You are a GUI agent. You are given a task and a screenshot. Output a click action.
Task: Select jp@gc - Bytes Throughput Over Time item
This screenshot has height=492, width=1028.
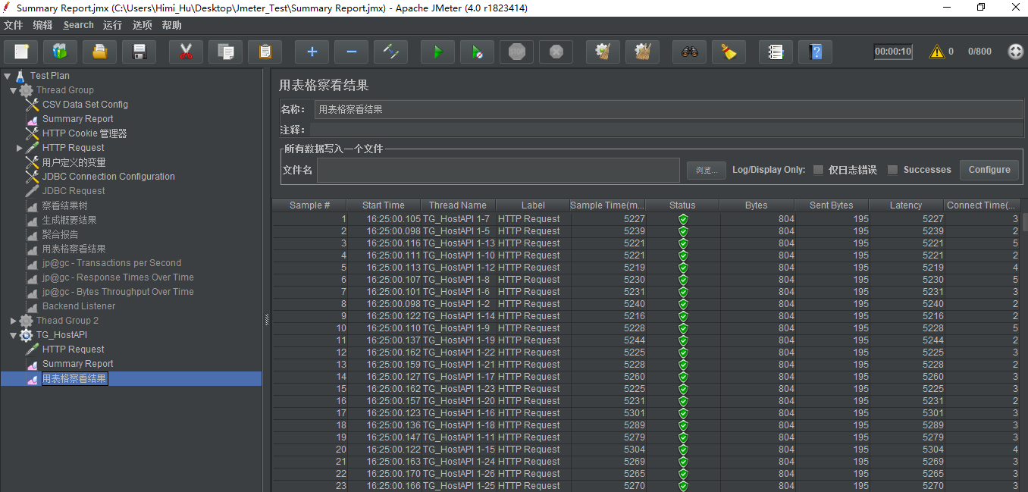tap(118, 292)
